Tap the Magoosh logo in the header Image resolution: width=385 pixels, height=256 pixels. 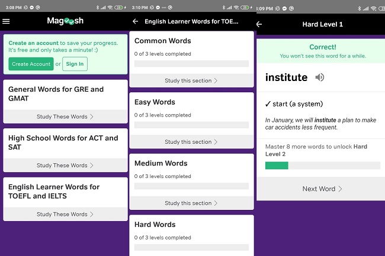65,21
